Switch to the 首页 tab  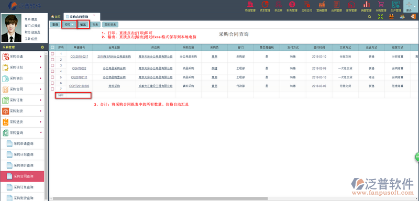56,17
